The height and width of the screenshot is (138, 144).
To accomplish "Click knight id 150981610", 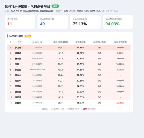I will (x=37, y=97).
